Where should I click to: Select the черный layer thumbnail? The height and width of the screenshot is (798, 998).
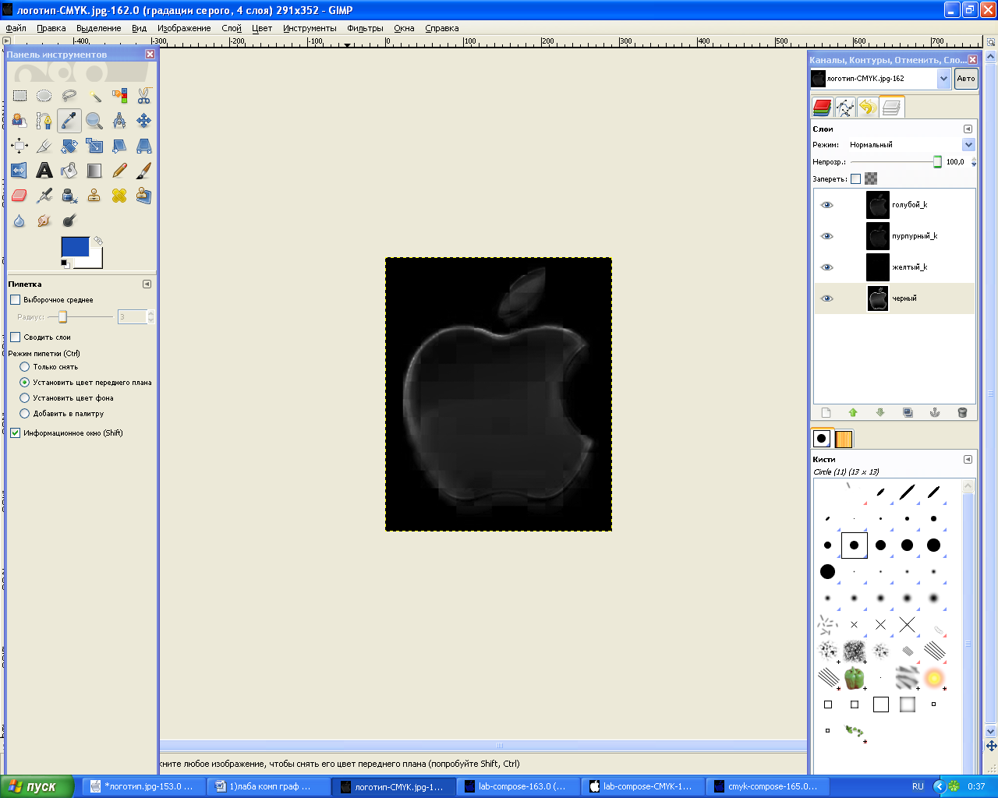(878, 298)
